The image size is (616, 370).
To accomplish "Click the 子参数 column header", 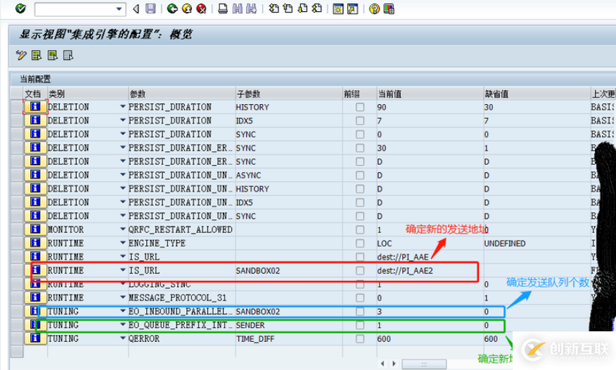I will pos(289,94).
